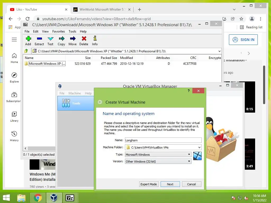Open the Info icon in 7-Zip toolbar

click(95, 41)
